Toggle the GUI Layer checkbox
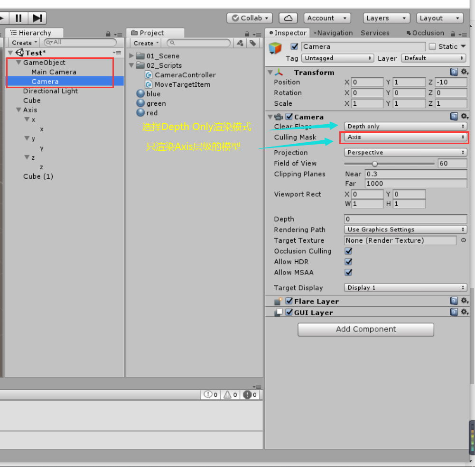 tap(289, 312)
